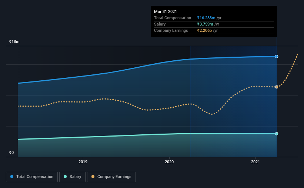Click the 2019 x-axis label
304x188 pixels.
click(x=83, y=162)
